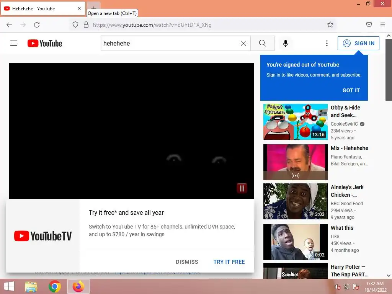This screenshot has width=392, height=294.
Task: Open tracking protection shield icon
Action: [x=75, y=25]
